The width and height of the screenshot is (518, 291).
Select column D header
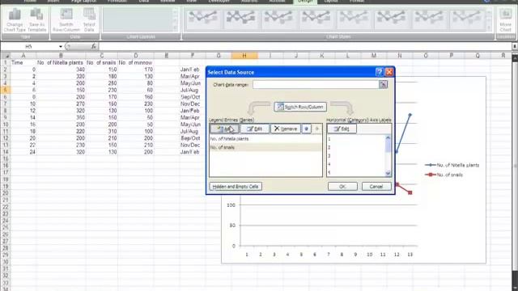click(136, 56)
